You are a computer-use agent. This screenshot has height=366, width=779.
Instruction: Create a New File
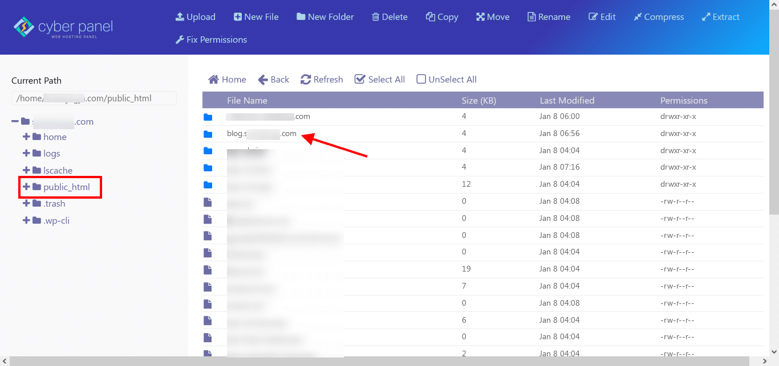255,17
